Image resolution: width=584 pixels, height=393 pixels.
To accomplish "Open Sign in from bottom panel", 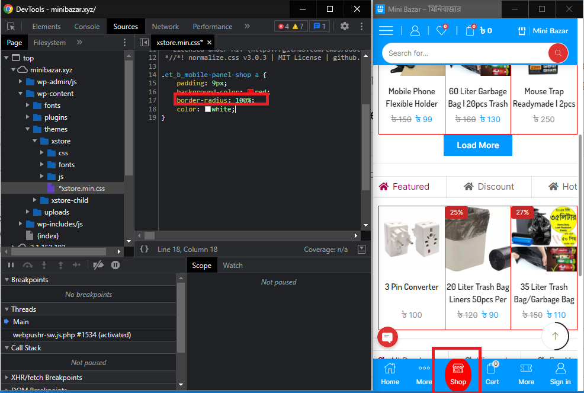I will pos(560,375).
